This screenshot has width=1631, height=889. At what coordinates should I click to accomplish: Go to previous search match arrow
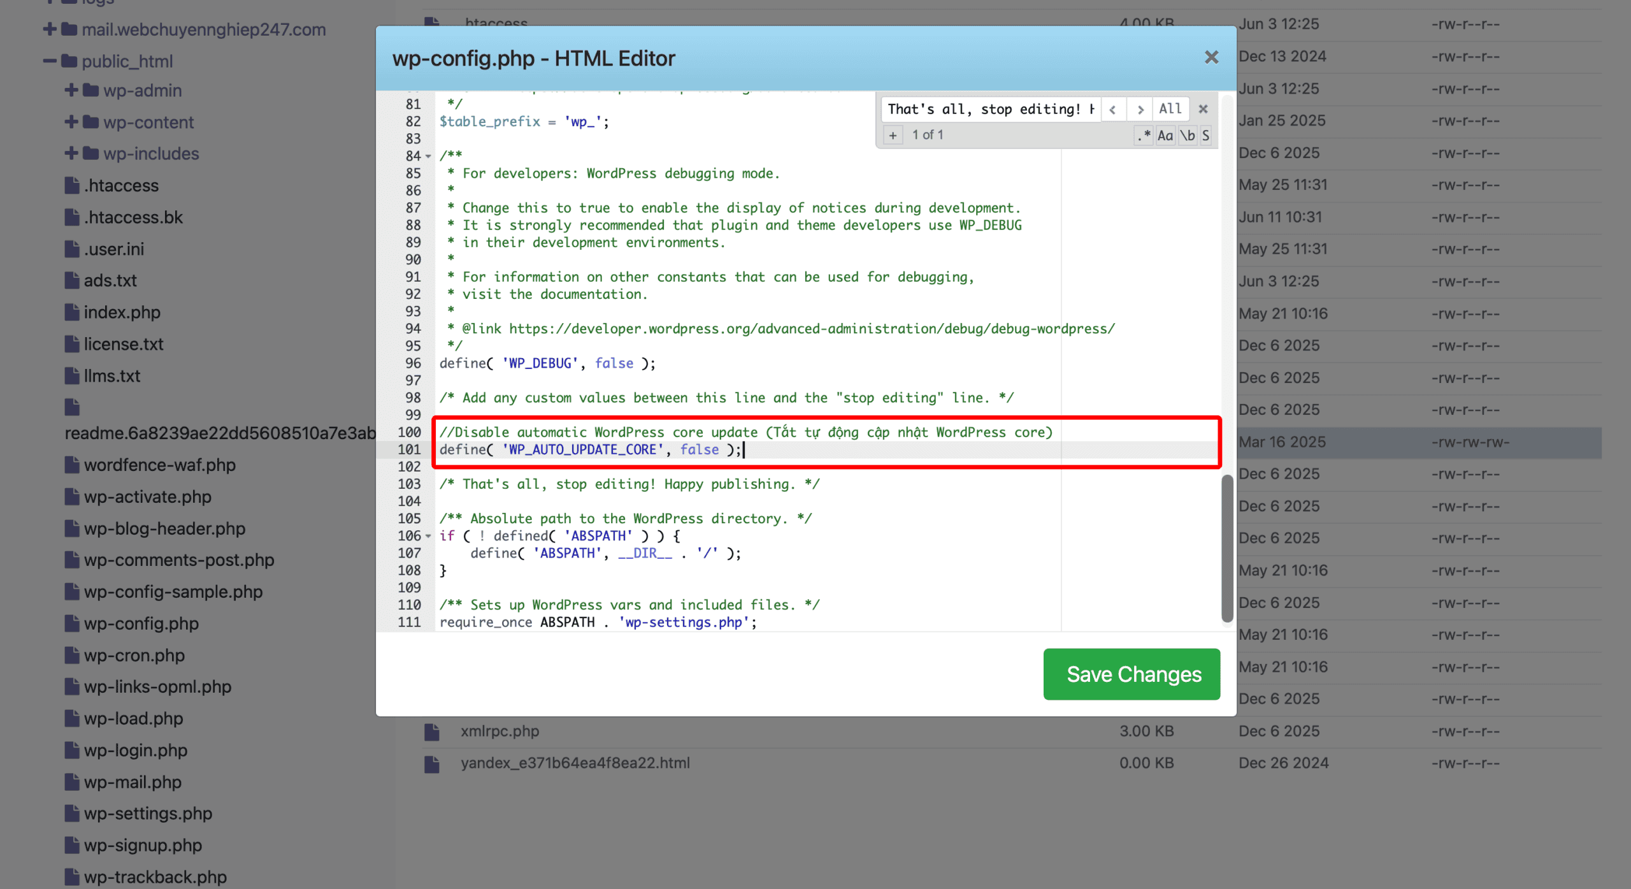click(1113, 110)
